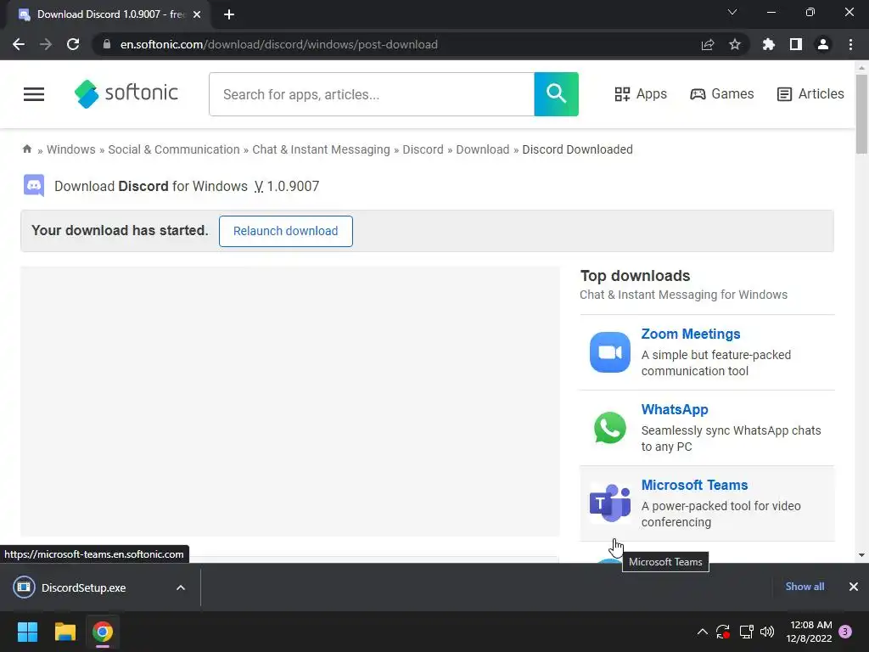View site information lock icon
The image size is (869, 652).
click(x=107, y=44)
